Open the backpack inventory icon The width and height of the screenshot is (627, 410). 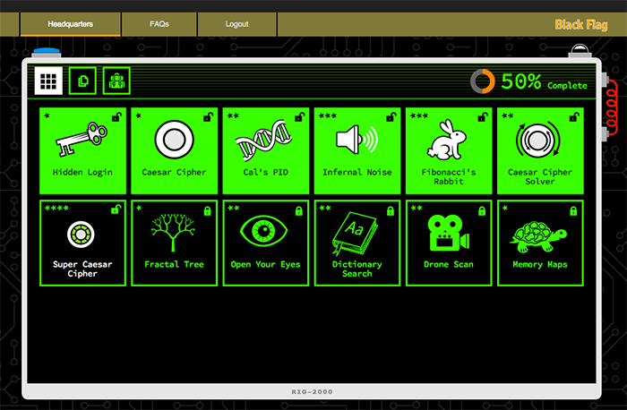[x=116, y=81]
